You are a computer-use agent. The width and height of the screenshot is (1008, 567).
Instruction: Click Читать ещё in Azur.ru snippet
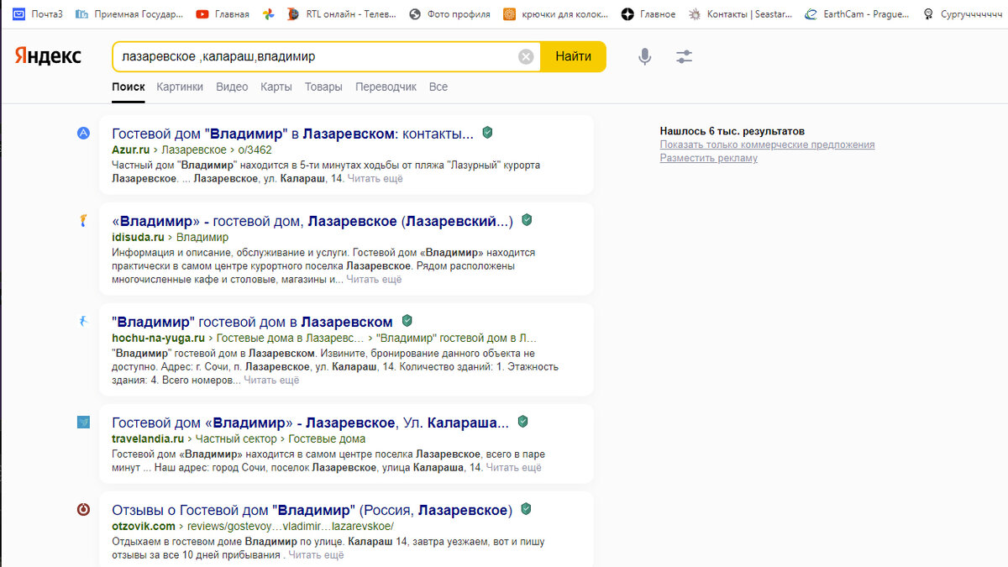(375, 178)
